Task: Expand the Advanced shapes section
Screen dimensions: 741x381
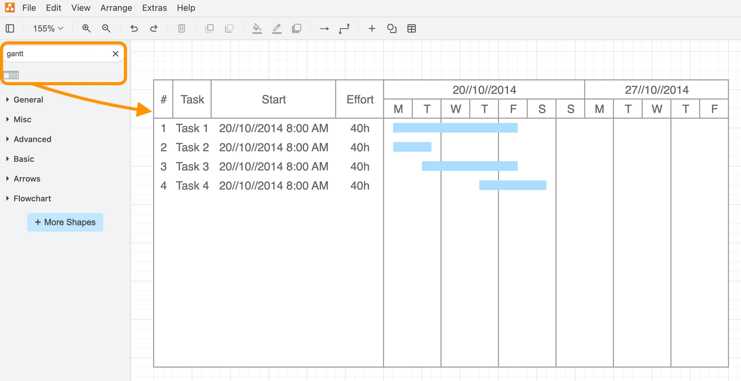Action: pos(32,139)
